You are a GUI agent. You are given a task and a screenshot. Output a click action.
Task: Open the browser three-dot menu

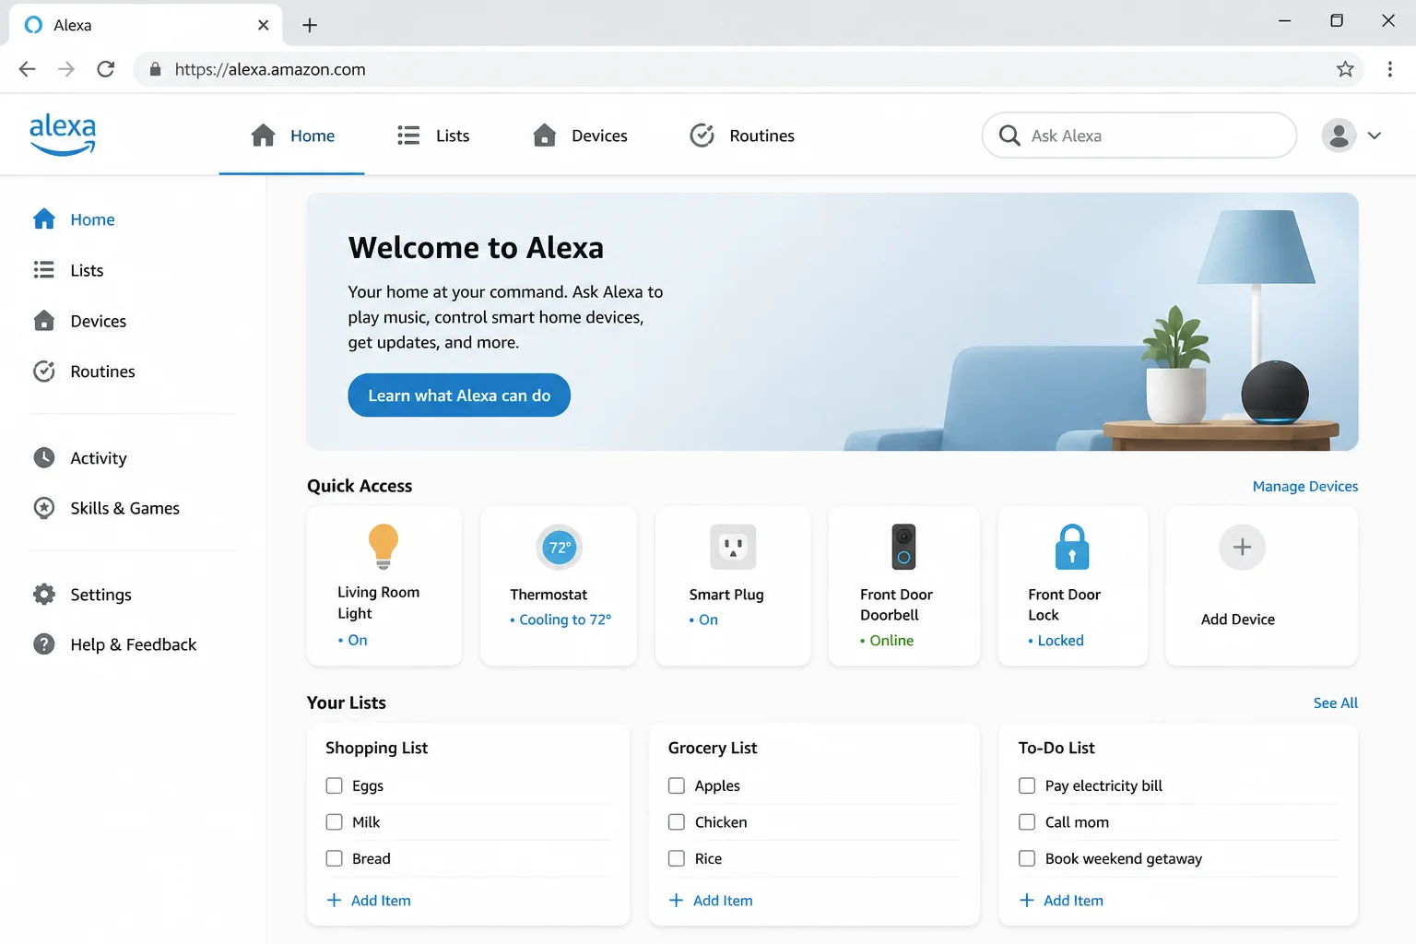(1389, 69)
